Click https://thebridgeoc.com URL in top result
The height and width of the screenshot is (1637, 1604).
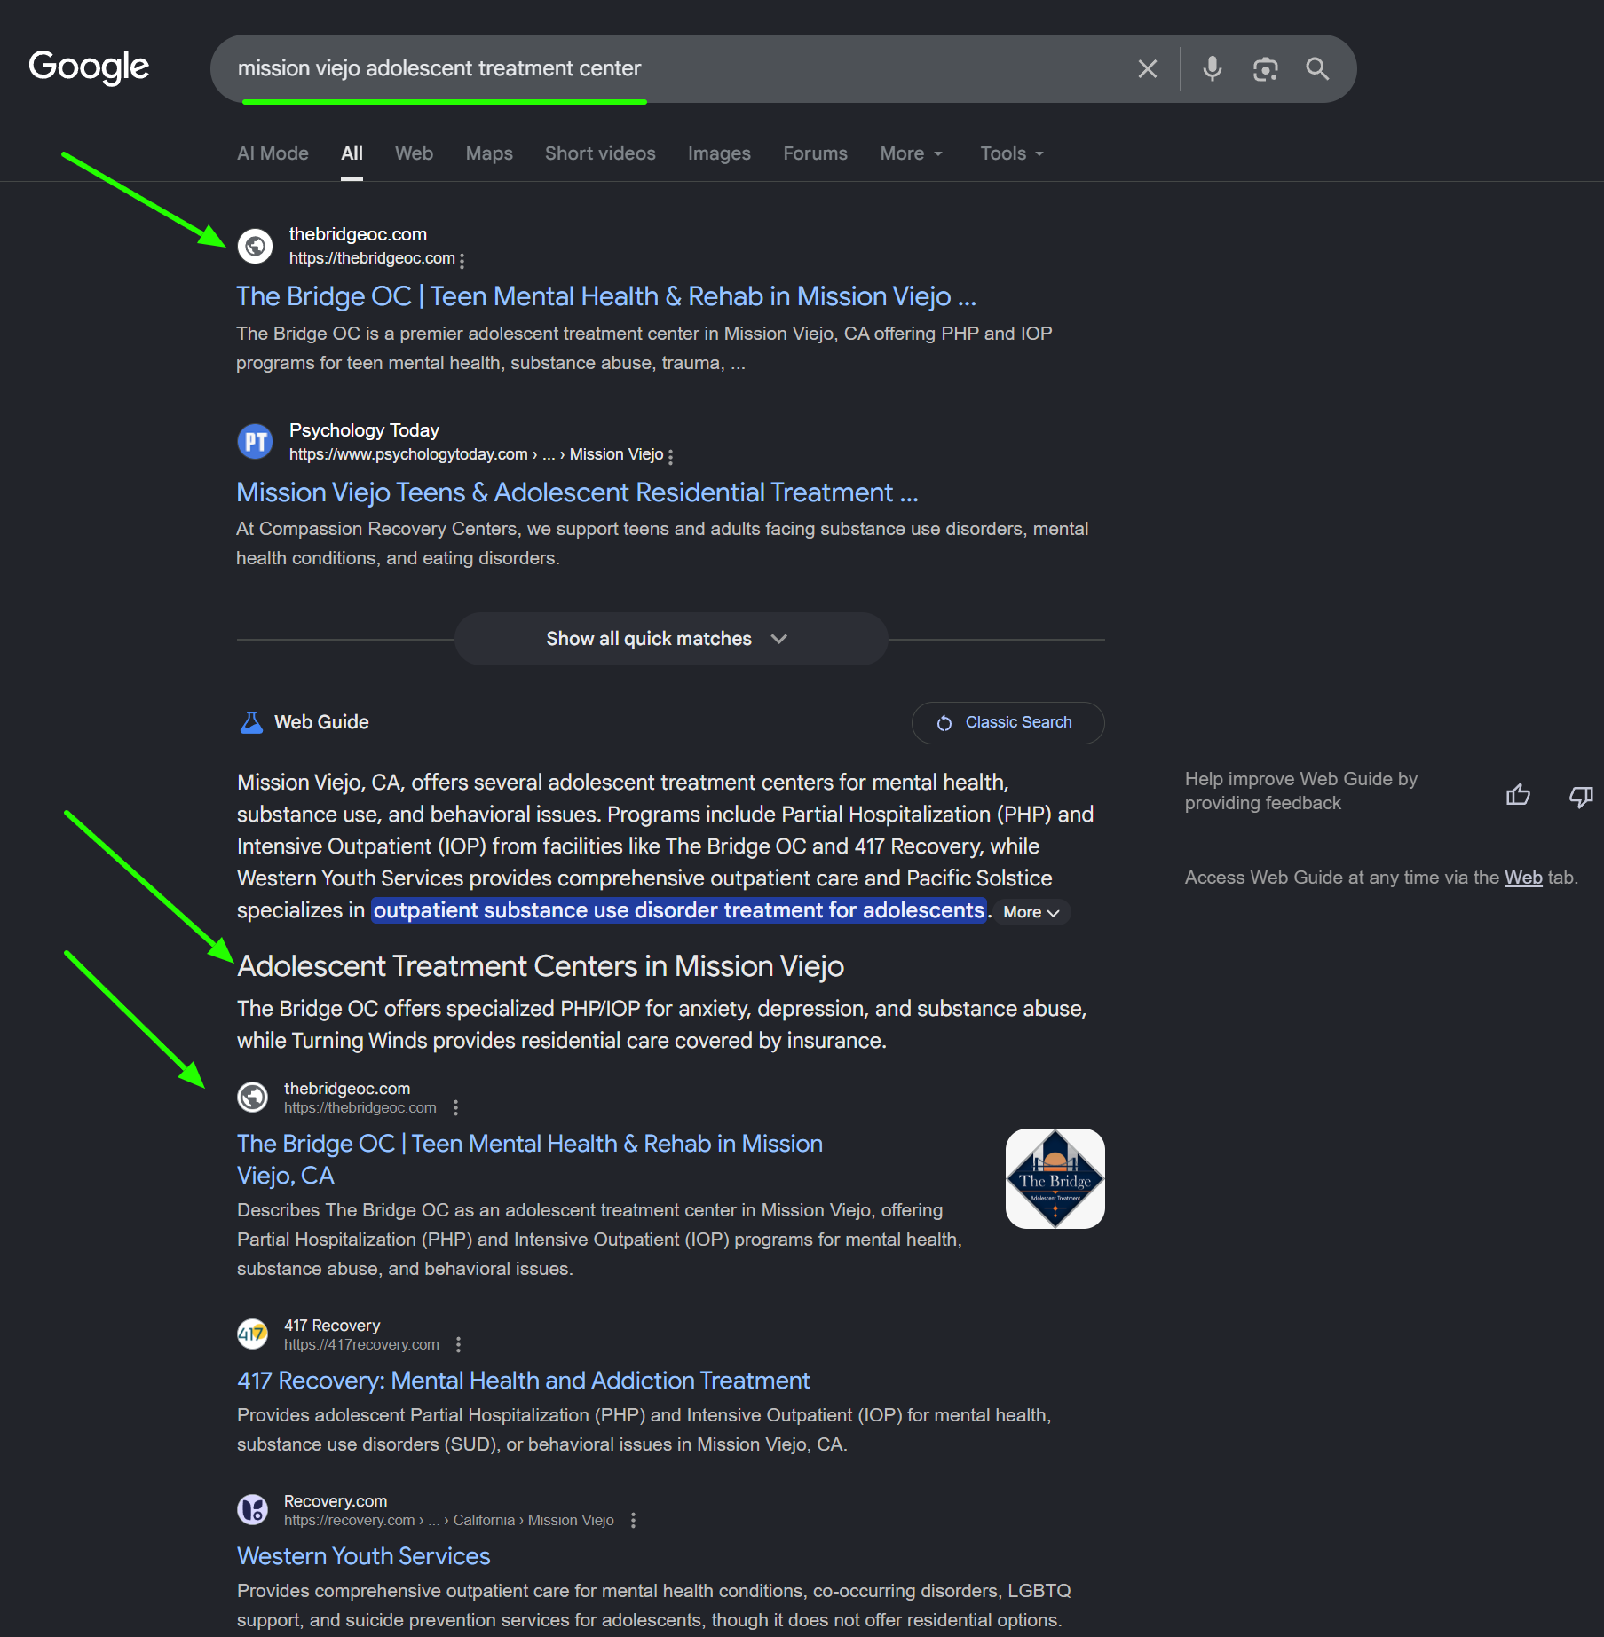pos(372,258)
